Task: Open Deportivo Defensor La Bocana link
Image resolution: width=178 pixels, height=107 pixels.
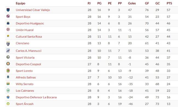Action: (x=36, y=97)
